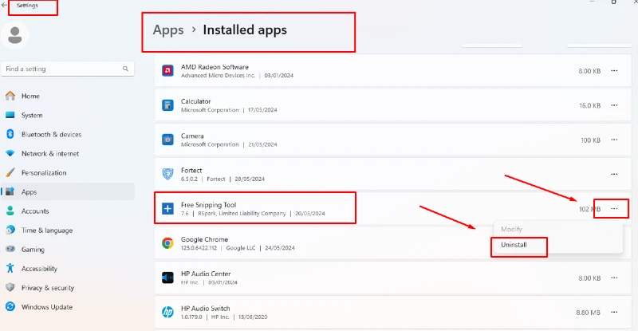The height and width of the screenshot is (331, 638).
Task: Click the Find a setting search box
Action: point(68,69)
